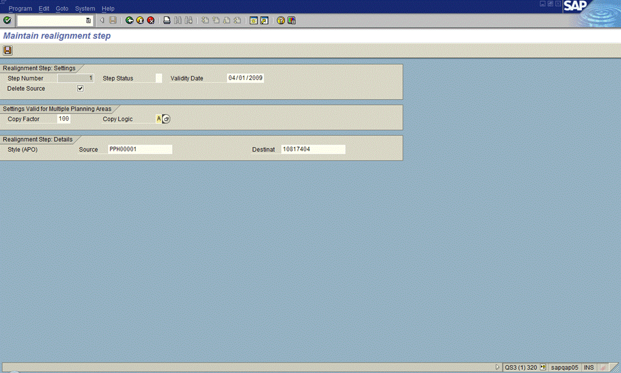Click the green Back arrow icon
The width and height of the screenshot is (621, 373).
tap(129, 20)
